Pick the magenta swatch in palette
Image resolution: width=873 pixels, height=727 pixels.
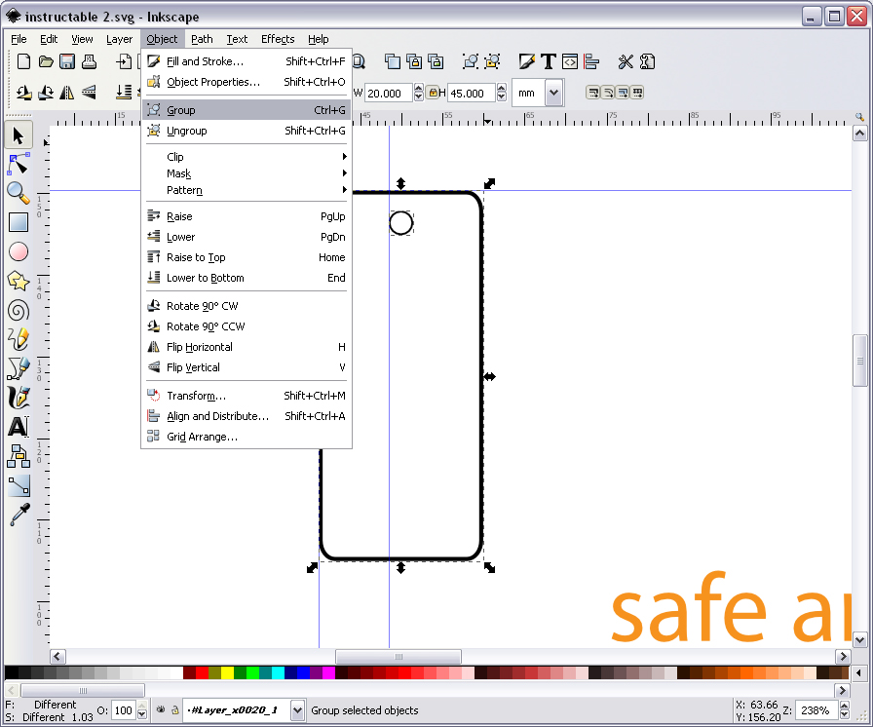tap(328, 673)
